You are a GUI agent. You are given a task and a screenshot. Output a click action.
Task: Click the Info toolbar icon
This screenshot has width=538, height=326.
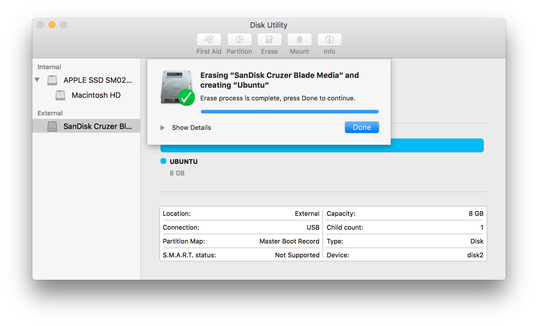coord(329,40)
